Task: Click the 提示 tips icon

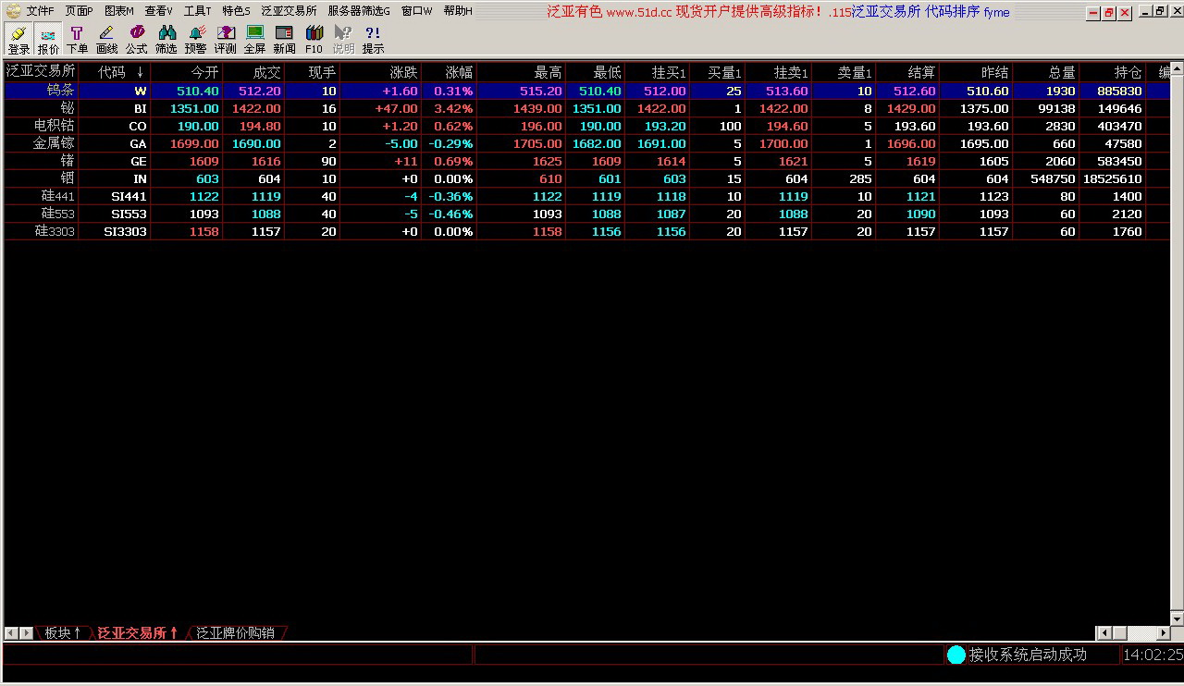Action: click(373, 40)
